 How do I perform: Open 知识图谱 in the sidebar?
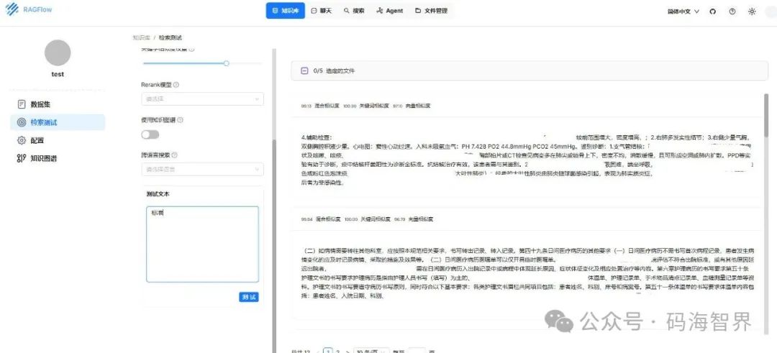tap(58, 158)
